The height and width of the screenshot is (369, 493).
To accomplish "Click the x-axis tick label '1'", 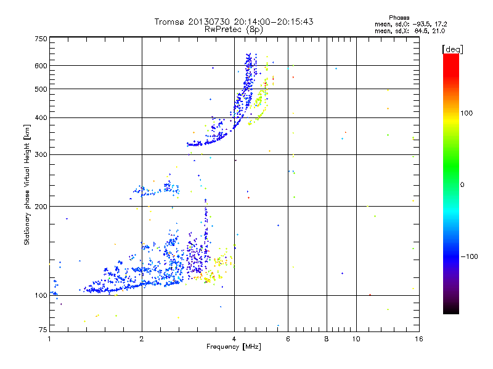I will [49, 339].
